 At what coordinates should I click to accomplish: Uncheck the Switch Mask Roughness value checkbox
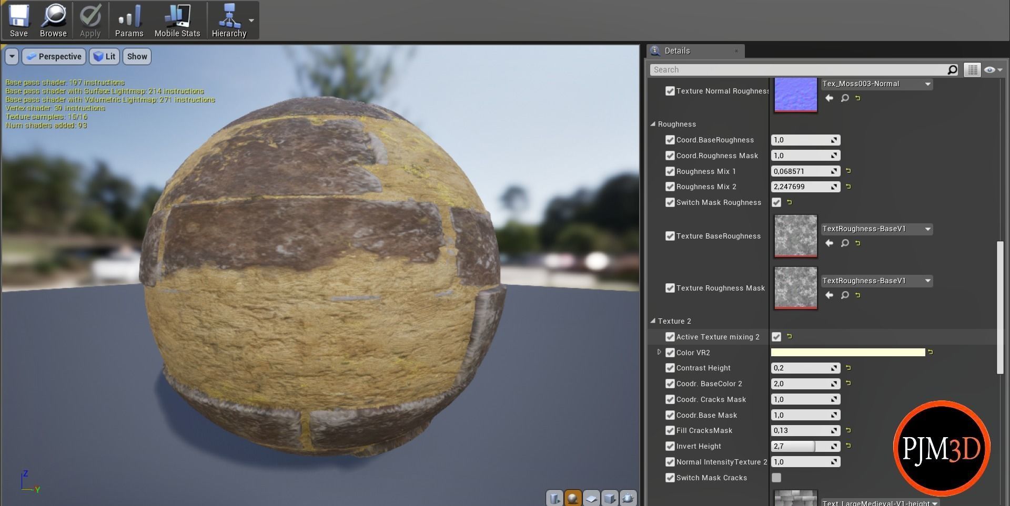[776, 202]
